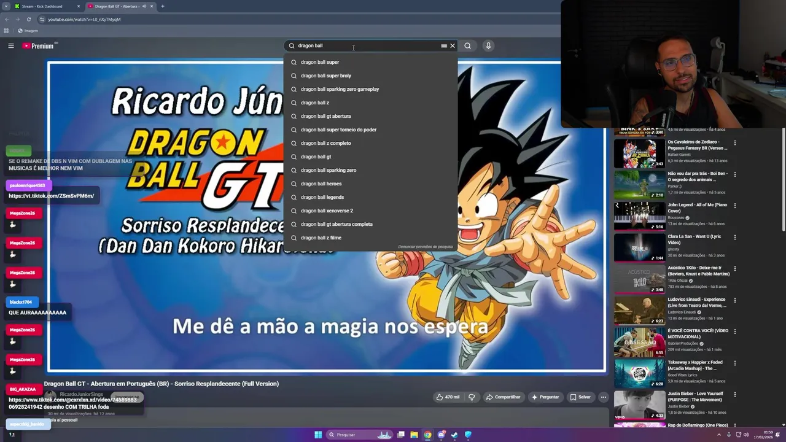Pick "dragon ball legends" suggestion
The width and height of the screenshot is (786, 442).
click(x=370, y=197)
